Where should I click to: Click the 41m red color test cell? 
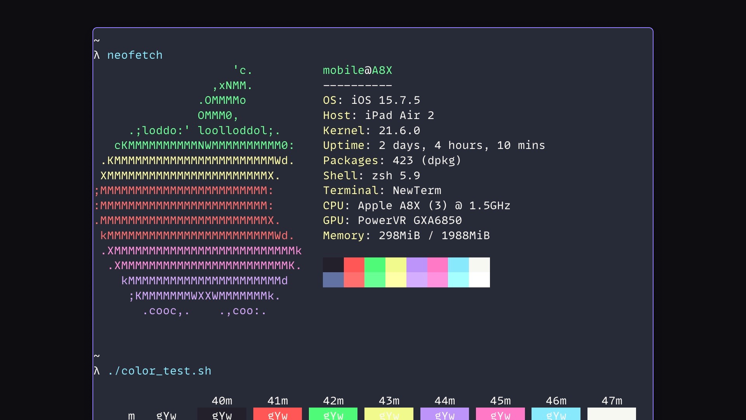coord(277,415)
